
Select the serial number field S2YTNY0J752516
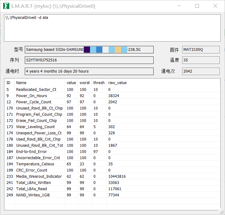[x=89, y=60]
